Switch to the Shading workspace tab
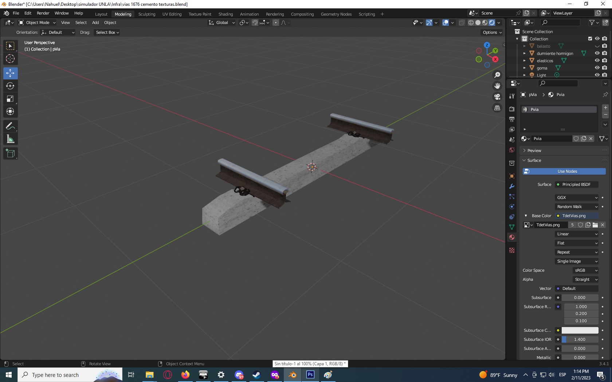 [225, 14]
